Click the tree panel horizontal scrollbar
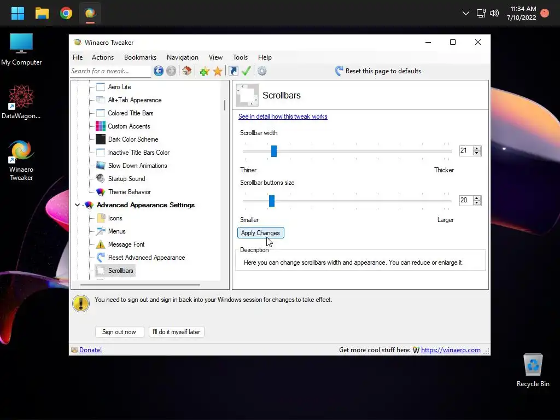 140,285
